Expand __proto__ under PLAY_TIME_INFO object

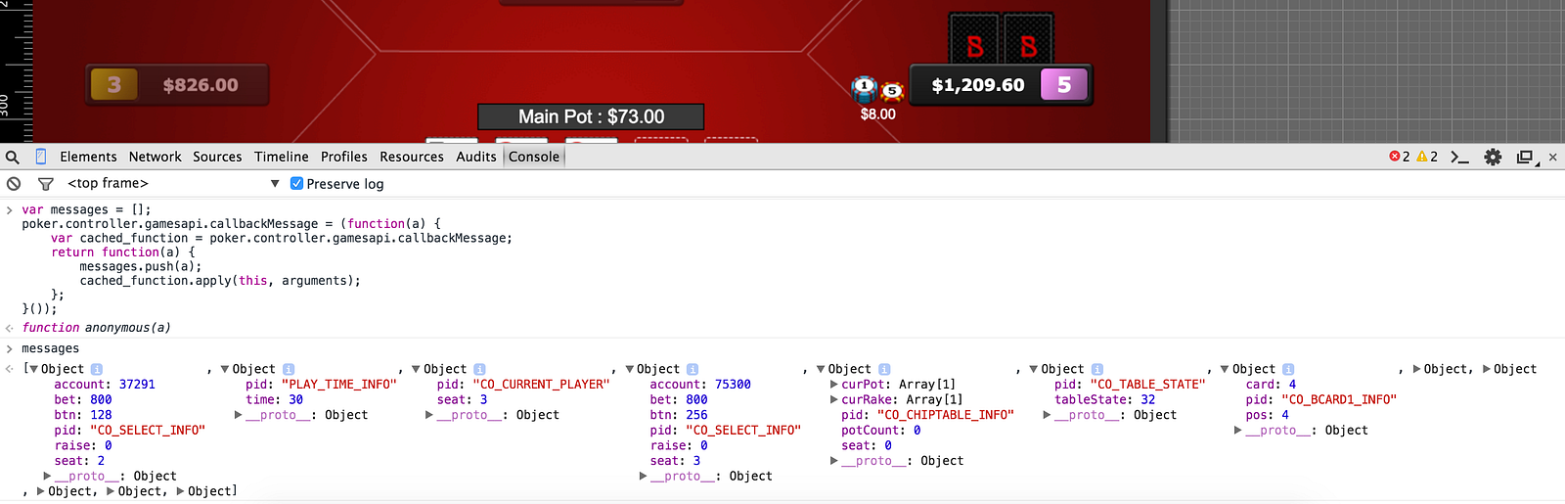pyautogui.click(x=239, y=415)
